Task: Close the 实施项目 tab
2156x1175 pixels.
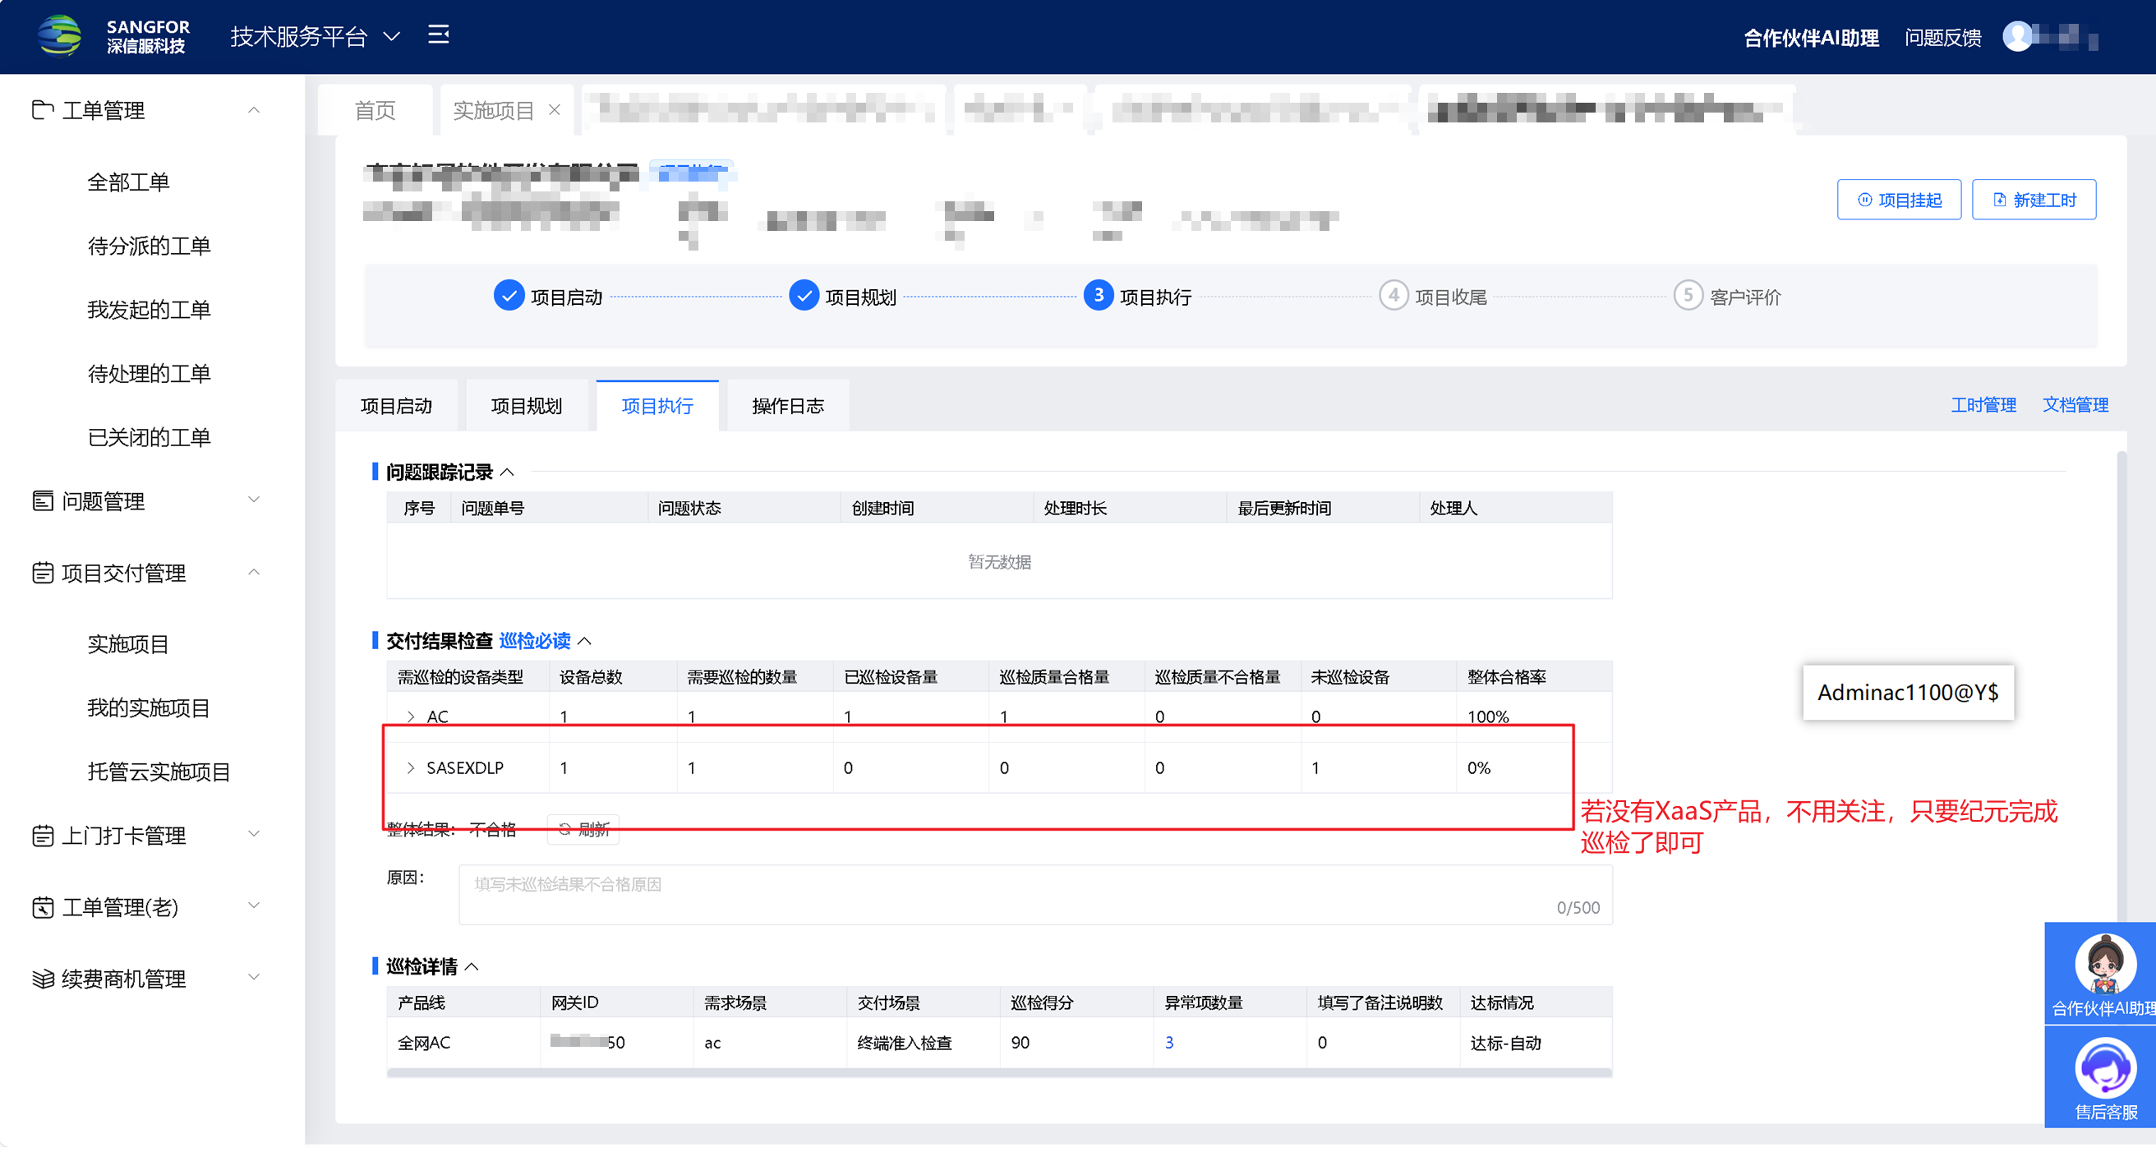Action: point(554,110)
